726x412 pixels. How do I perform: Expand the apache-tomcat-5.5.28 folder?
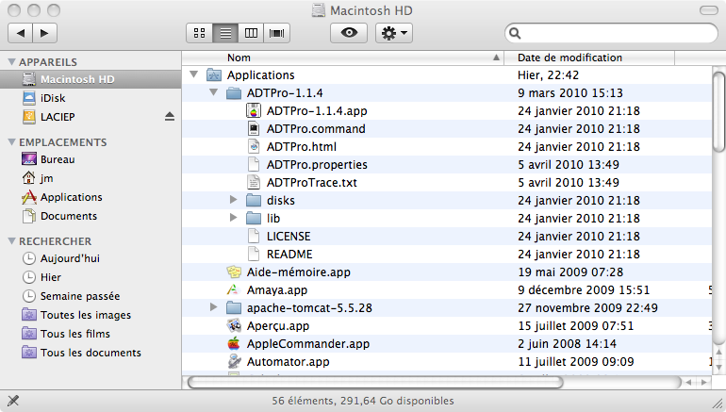pos(213,307)
